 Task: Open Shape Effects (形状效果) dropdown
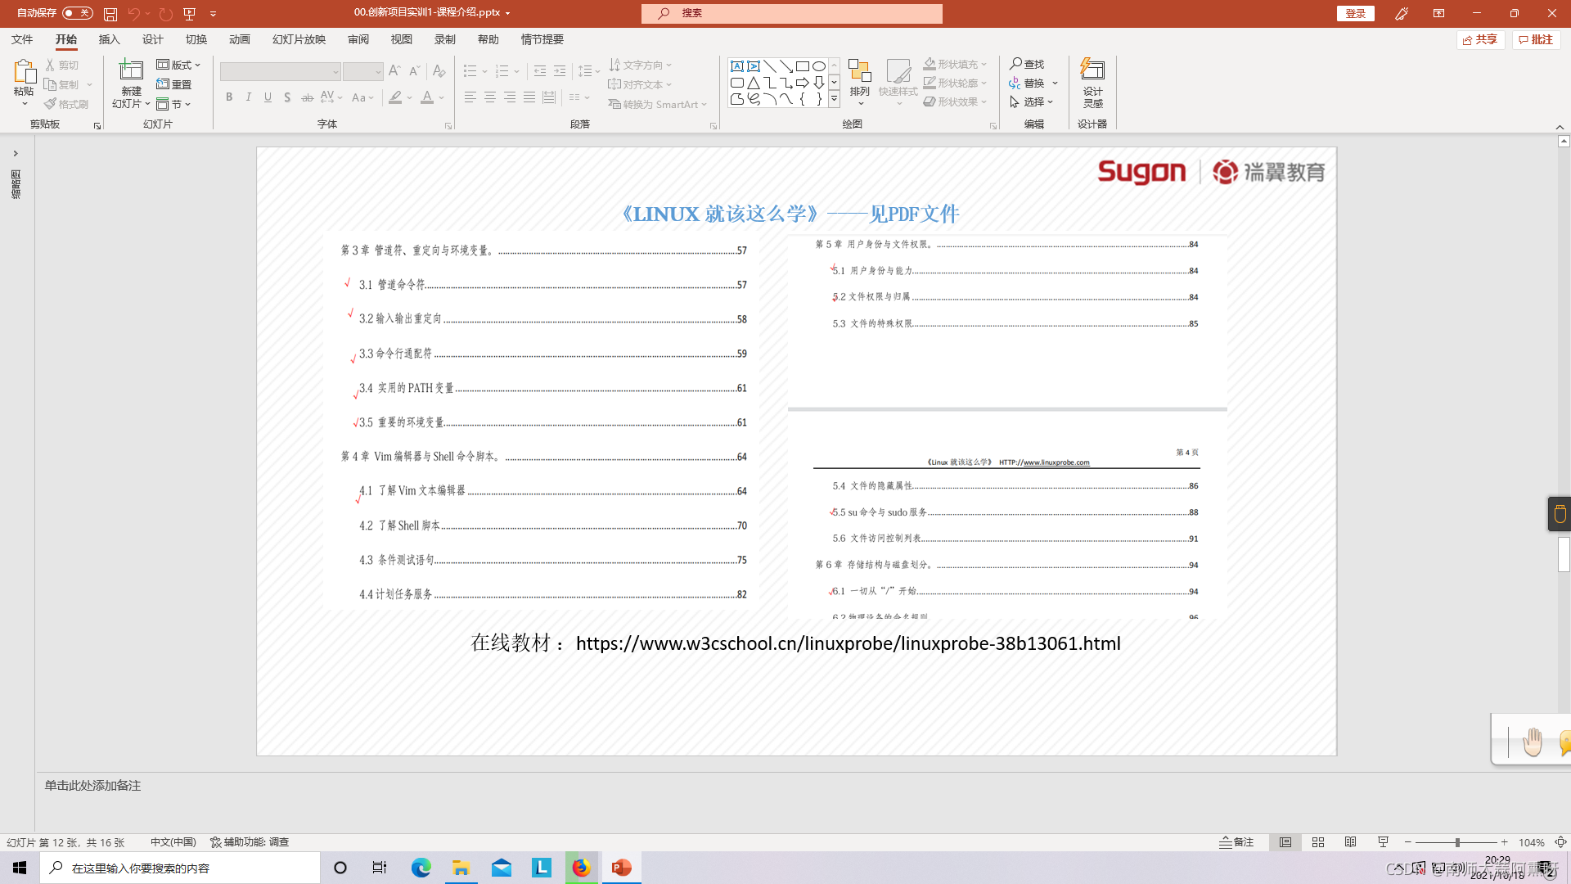coord(955,101)
